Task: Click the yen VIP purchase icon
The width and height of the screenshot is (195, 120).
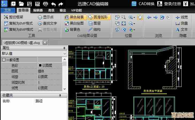Action: pos(185,4)
